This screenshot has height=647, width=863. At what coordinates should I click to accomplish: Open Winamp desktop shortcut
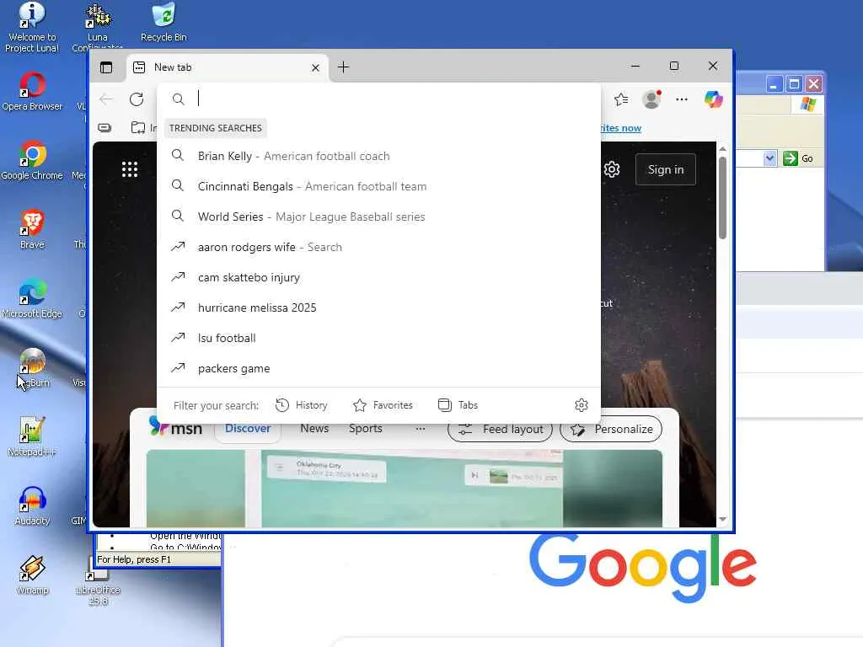coord(32,575)
